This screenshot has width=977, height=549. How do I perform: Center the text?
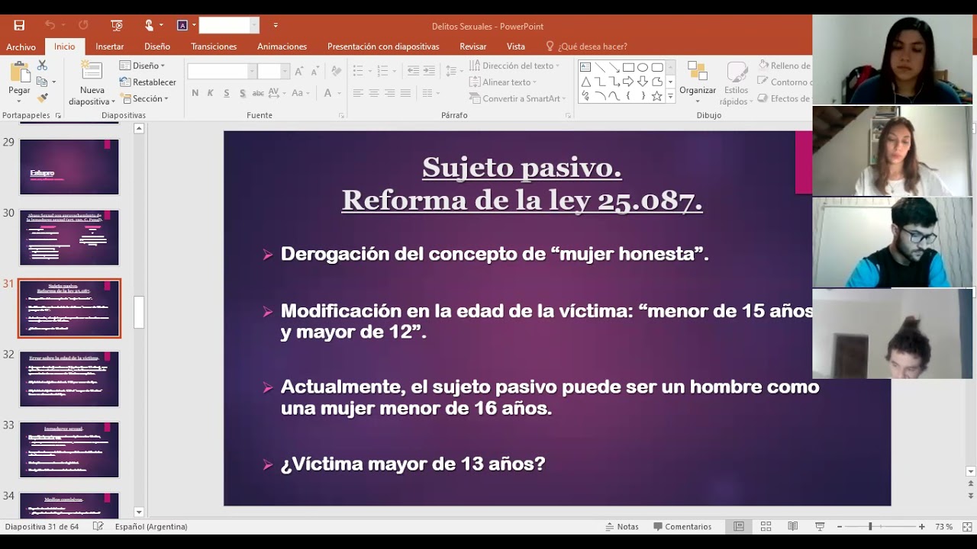pyautogui.click(x=374, y=93)
